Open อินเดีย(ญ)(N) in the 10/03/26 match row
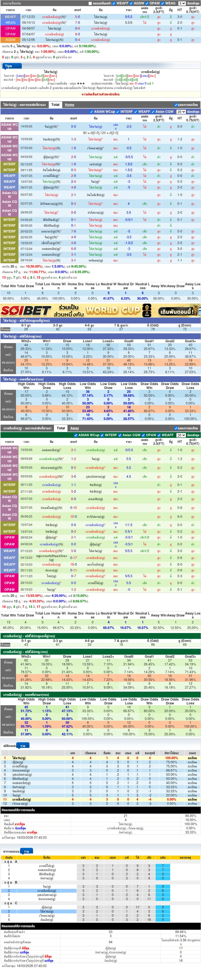The height and width of the screenshot is (972, 201). click(51, 139)
